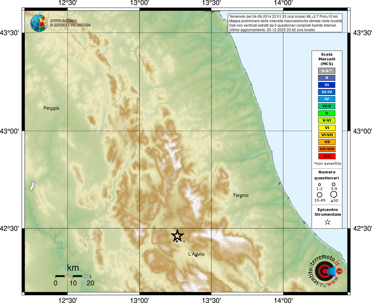
Task: Click the Teramo city label
Action: 240,195
